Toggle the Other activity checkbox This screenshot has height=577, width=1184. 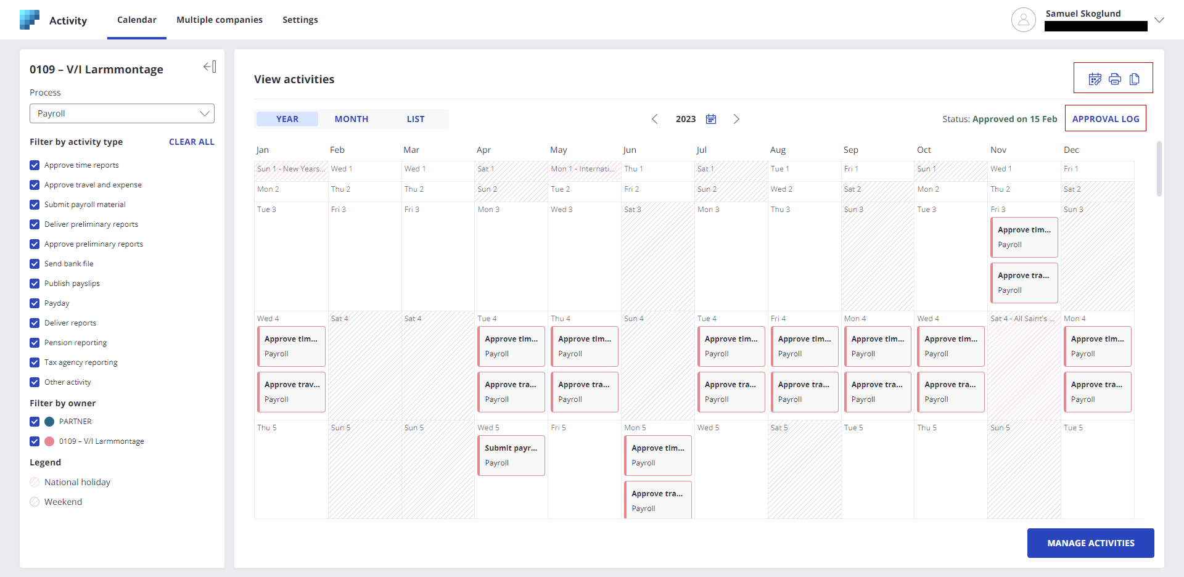[x=35, y=382]
